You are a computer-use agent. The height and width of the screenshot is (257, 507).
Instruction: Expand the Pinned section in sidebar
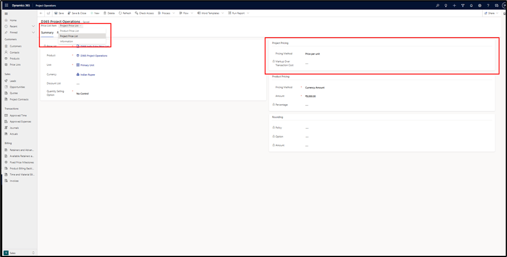tap(33, 32)
